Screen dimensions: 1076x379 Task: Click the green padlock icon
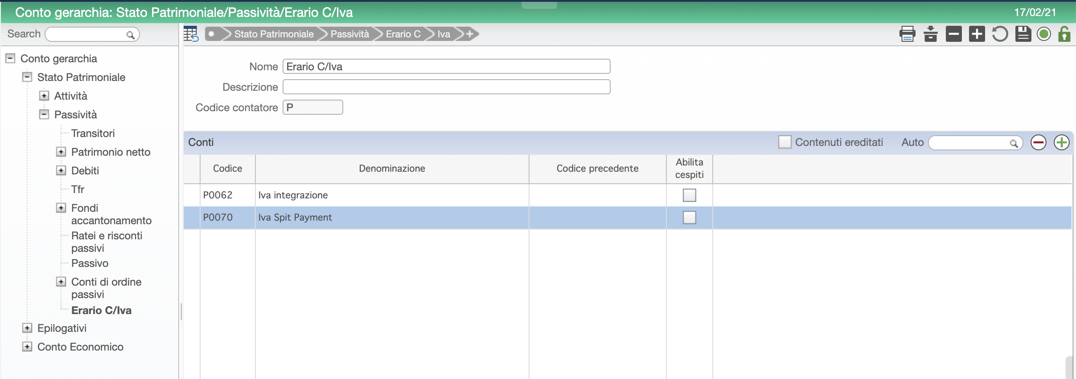(x=1064, y=34)
